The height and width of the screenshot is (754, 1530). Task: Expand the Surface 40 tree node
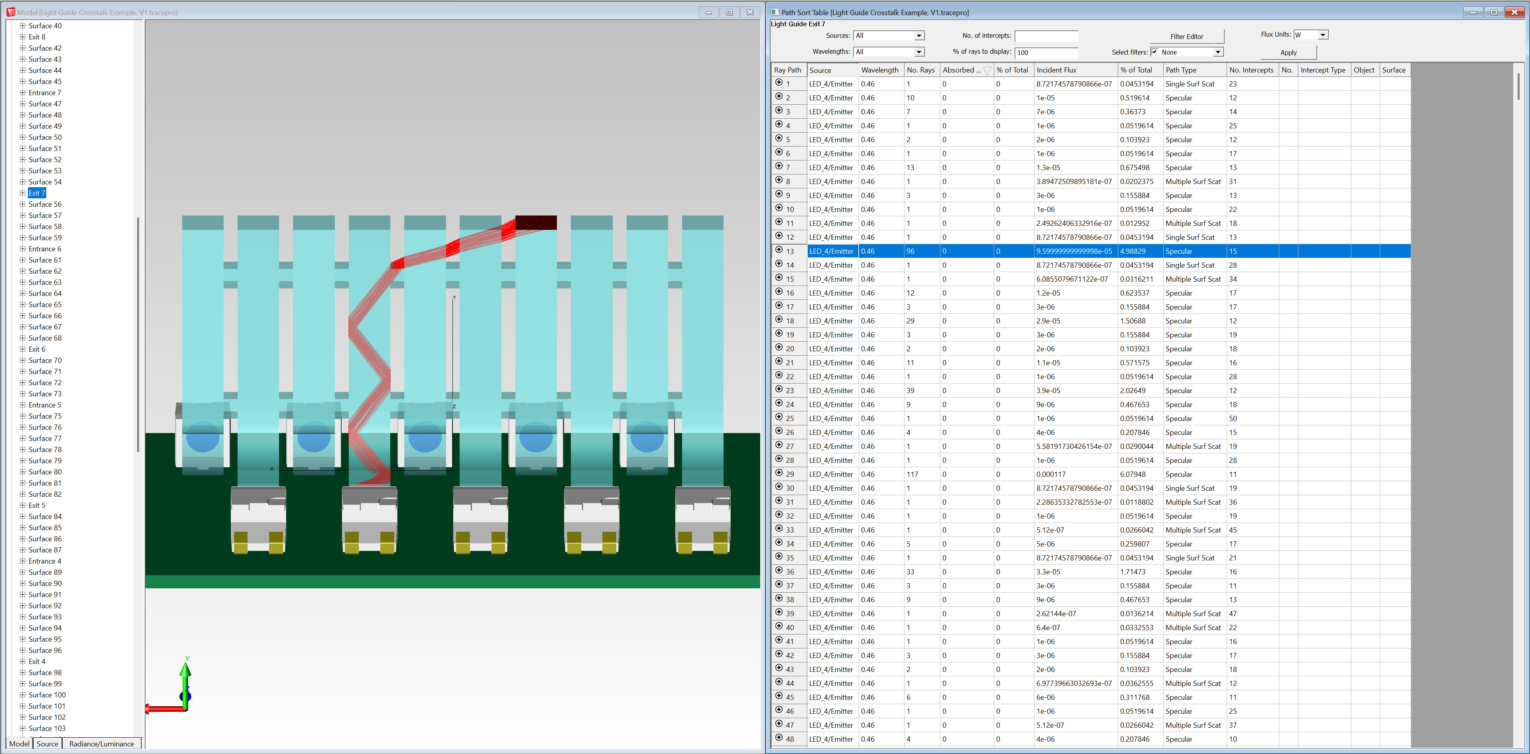coord(23,25)
